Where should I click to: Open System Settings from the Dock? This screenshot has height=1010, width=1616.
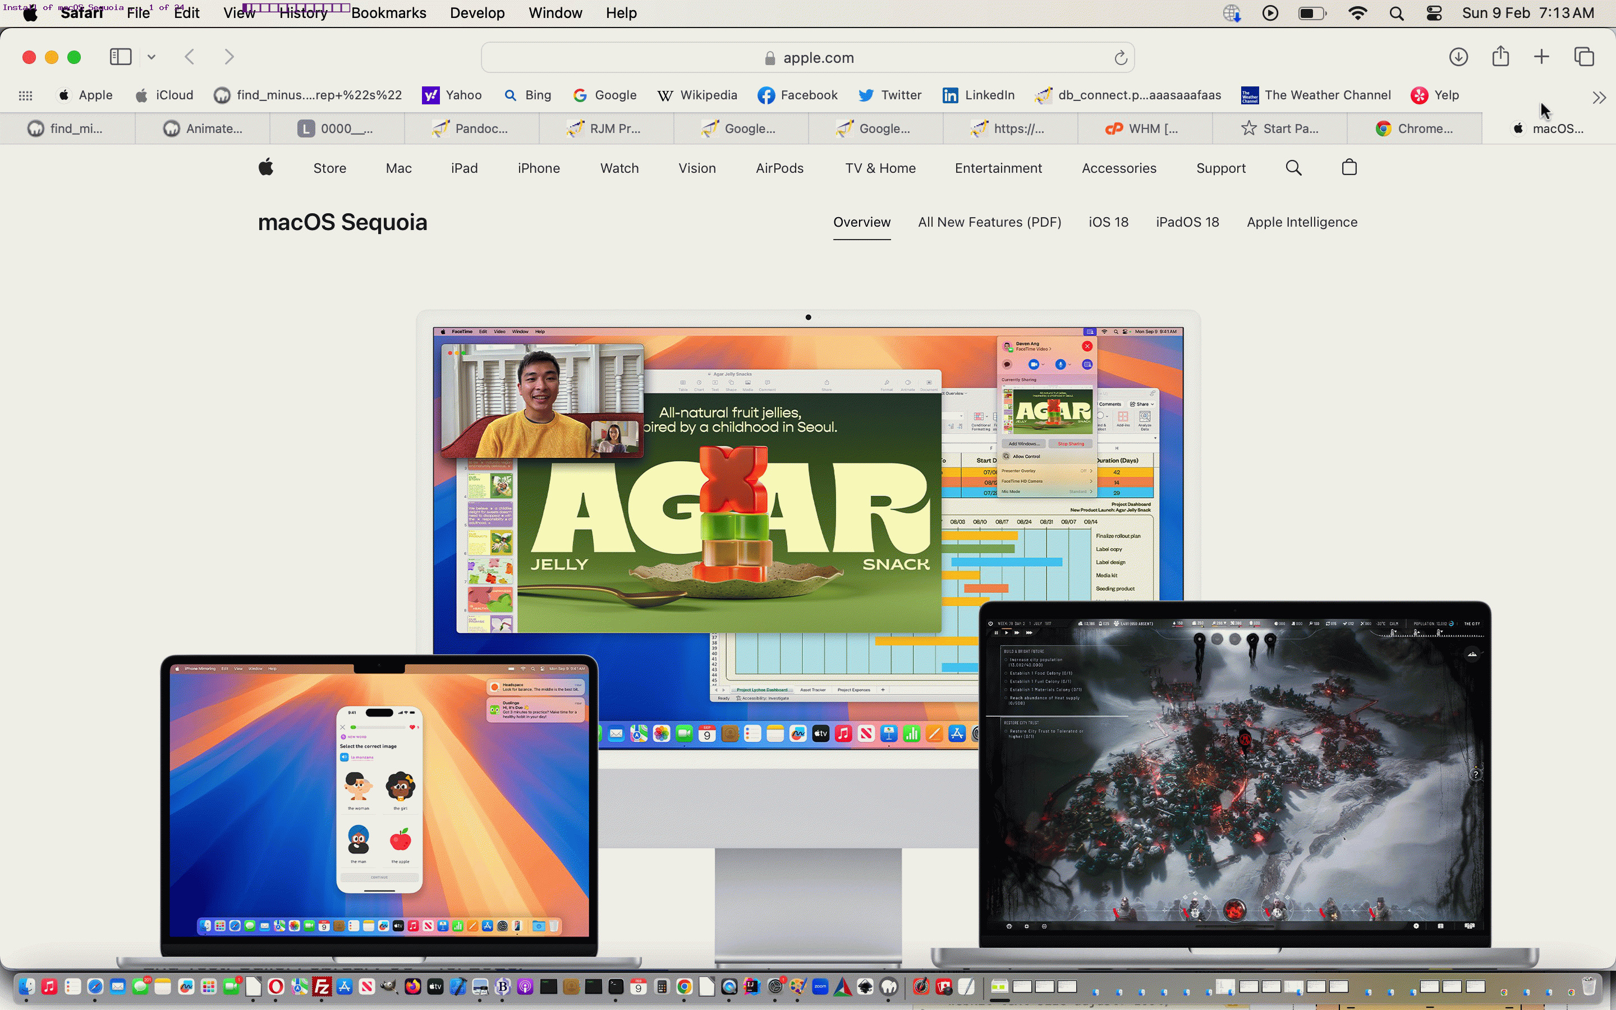[775, 986]
